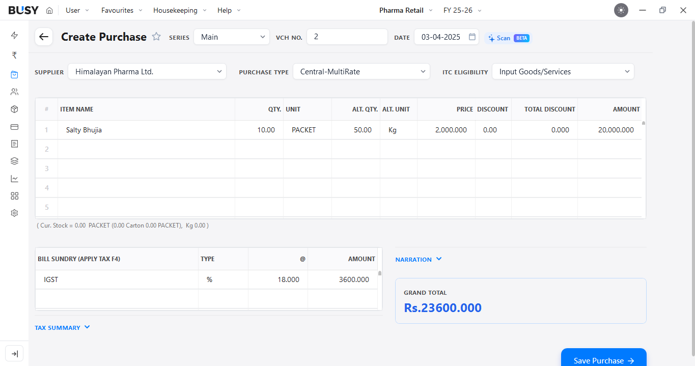The height and width of the screenshot is (366, 695).
Task: Open the settings gear sidebar icon
Action: pyautogui.click(x=14, y=213)
